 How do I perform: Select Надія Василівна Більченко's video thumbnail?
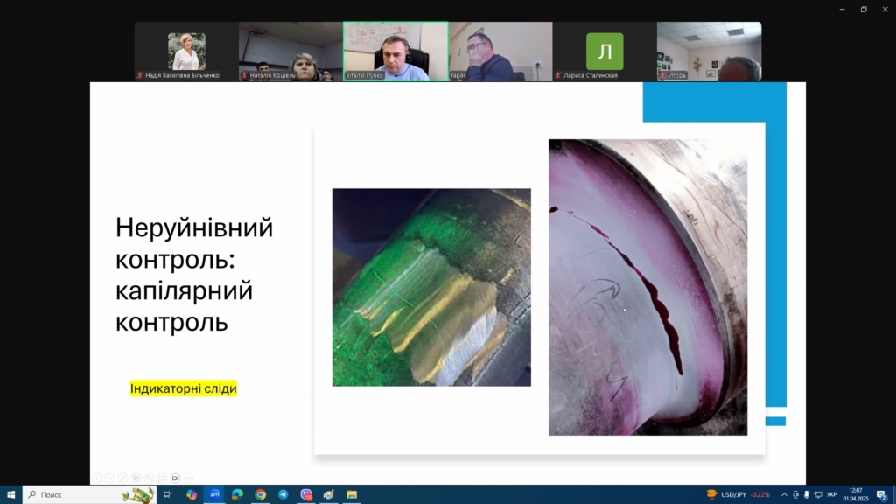[186, 52]
